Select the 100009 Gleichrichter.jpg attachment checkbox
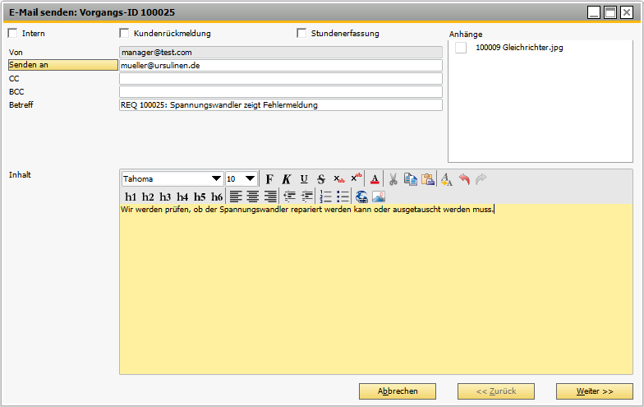This screenshot has width=644, height=407. [x=461, y=48]
